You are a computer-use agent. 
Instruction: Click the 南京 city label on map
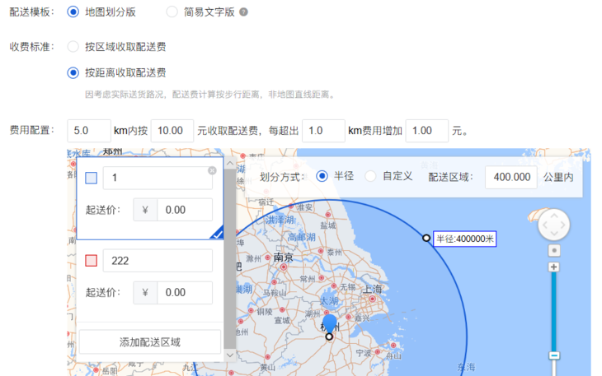(x=284, y=258)
